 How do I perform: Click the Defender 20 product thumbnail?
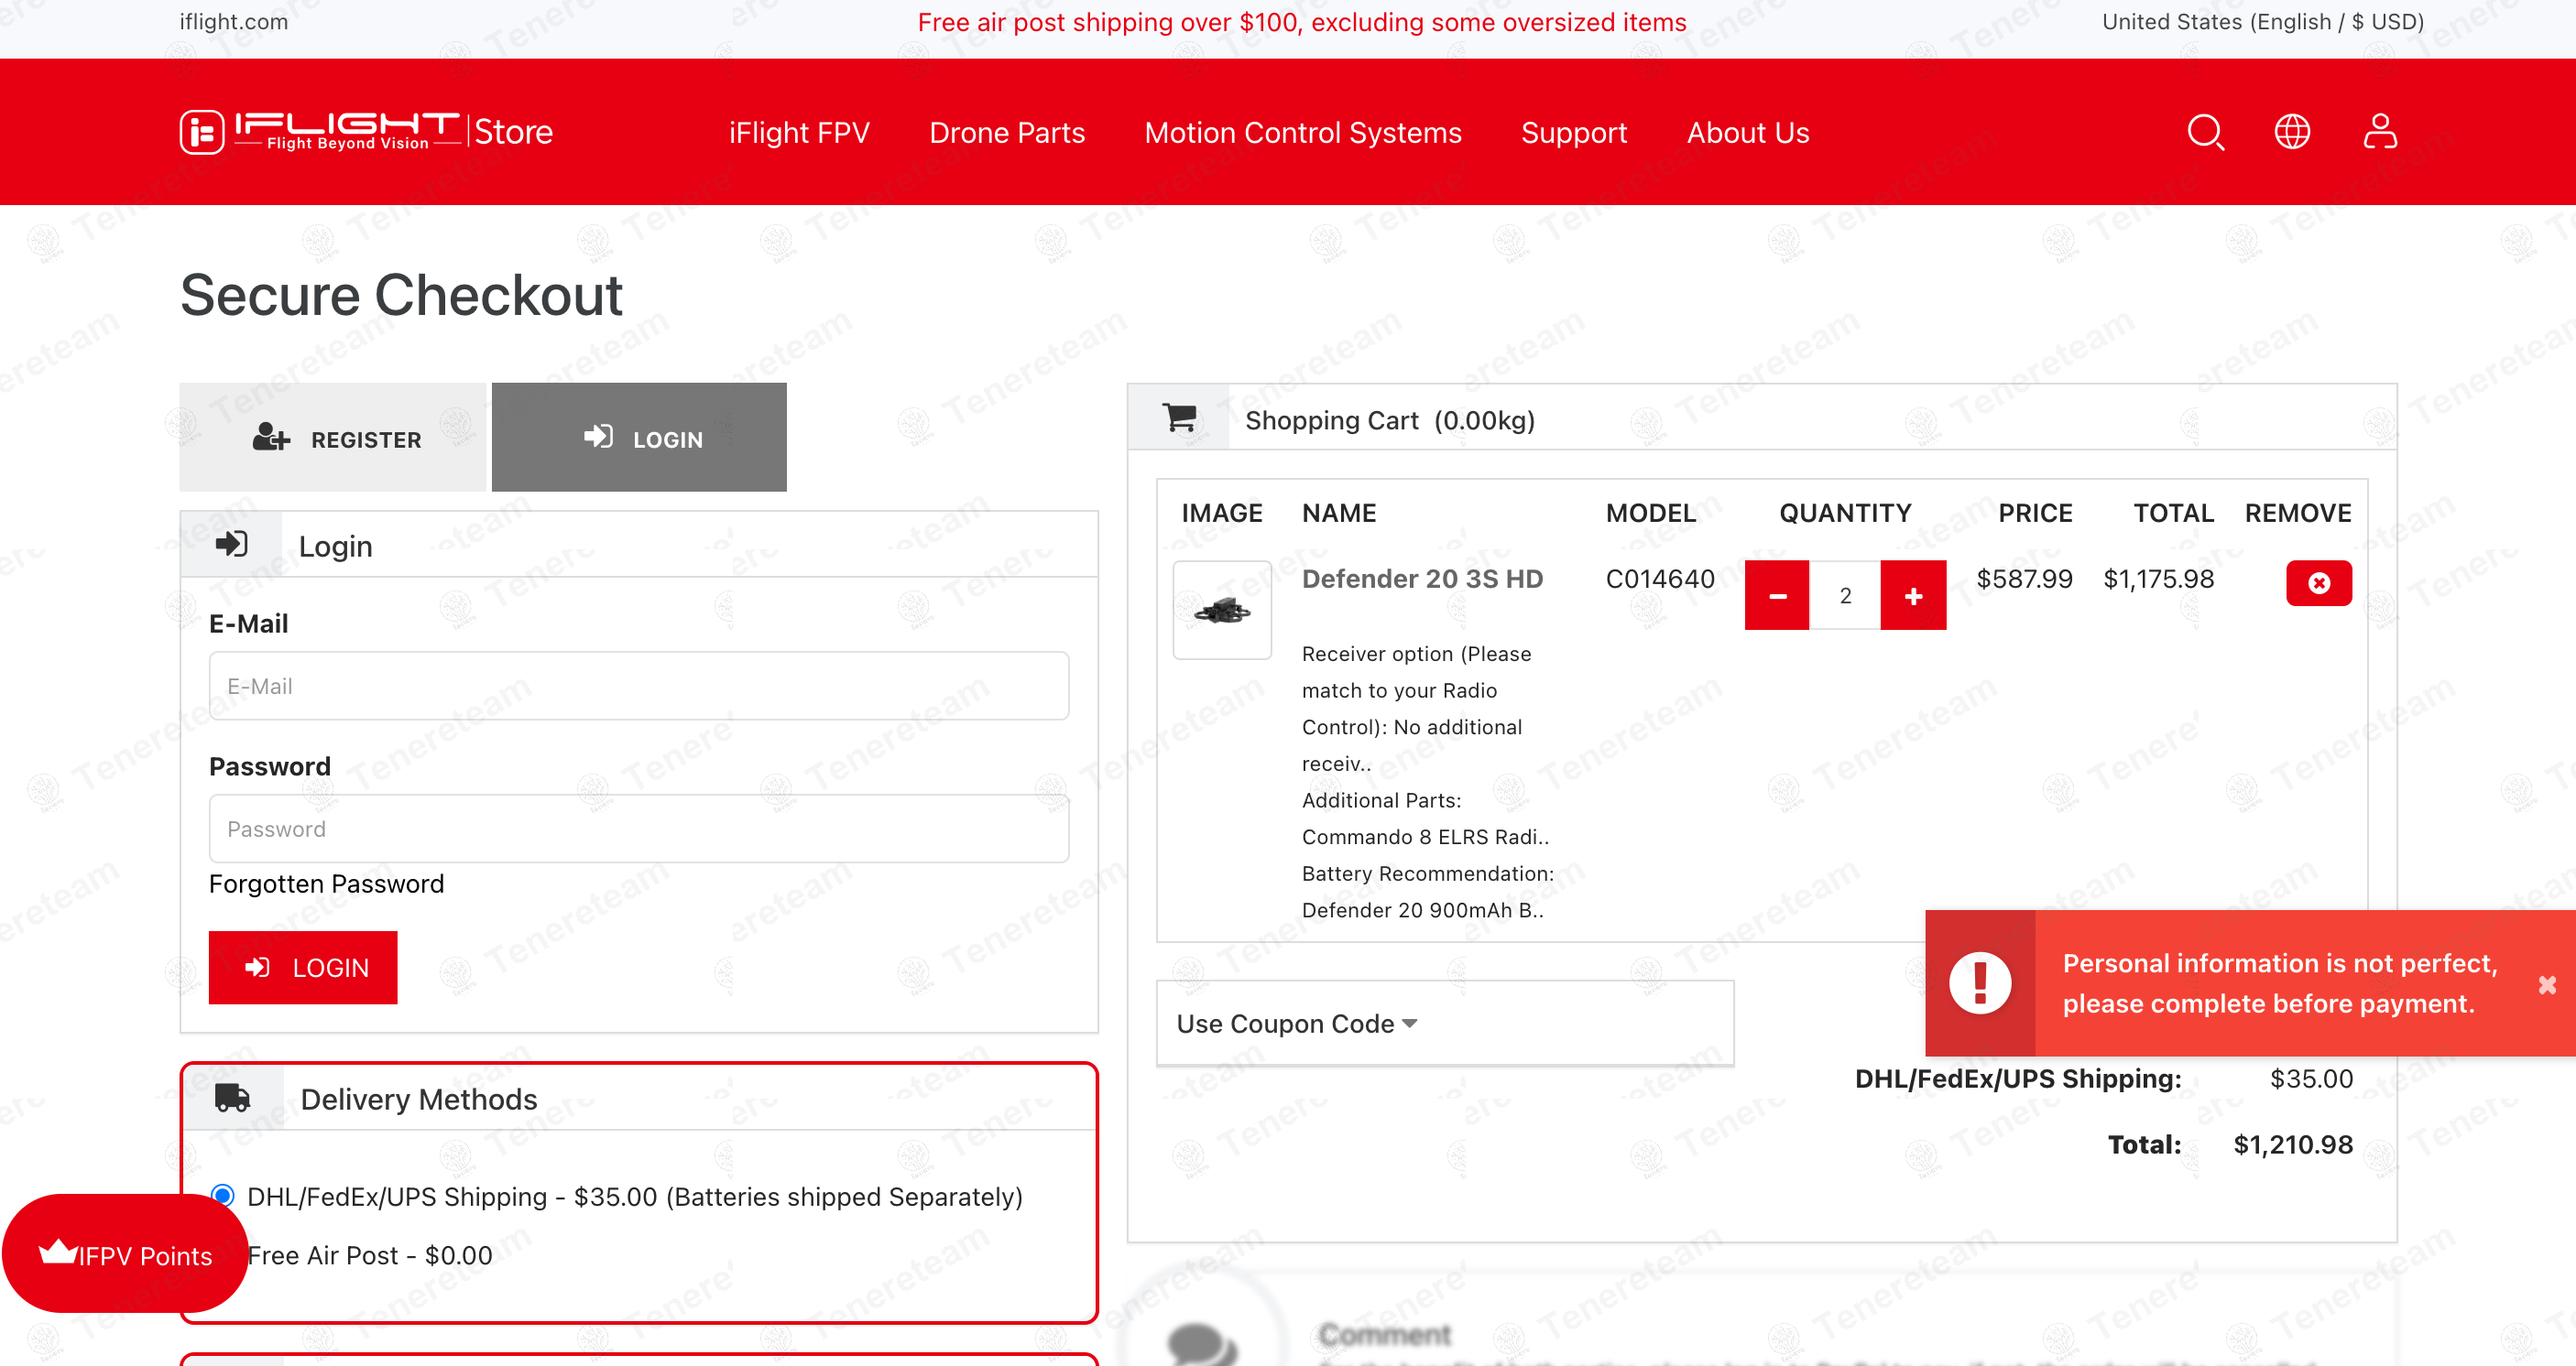click(x=1221, y=610)
